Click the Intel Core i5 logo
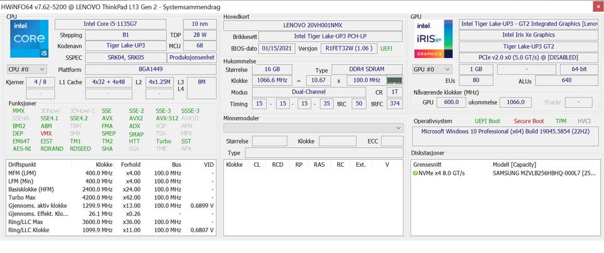This screenshot has height=253, width=604. (x=28, y=39)
